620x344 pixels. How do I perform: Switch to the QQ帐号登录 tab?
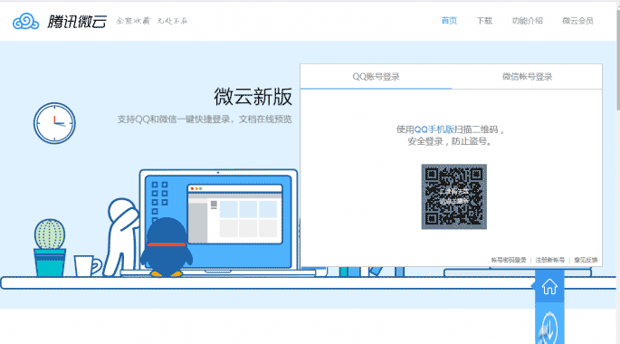click(x=376, y=77)
